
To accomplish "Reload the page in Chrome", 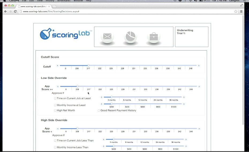I will pyautogui.click(x=15, y=11).
